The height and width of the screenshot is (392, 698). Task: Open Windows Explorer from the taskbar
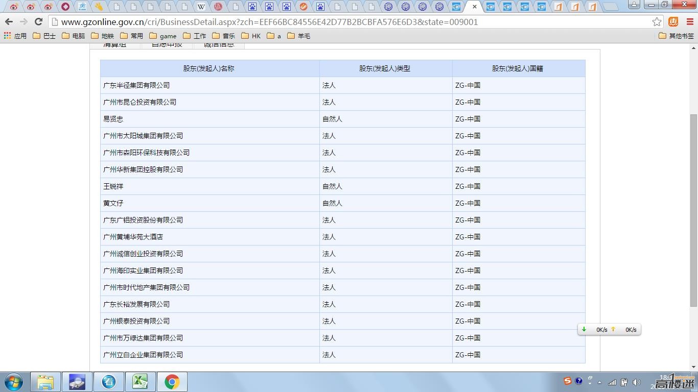coord(45,382)
